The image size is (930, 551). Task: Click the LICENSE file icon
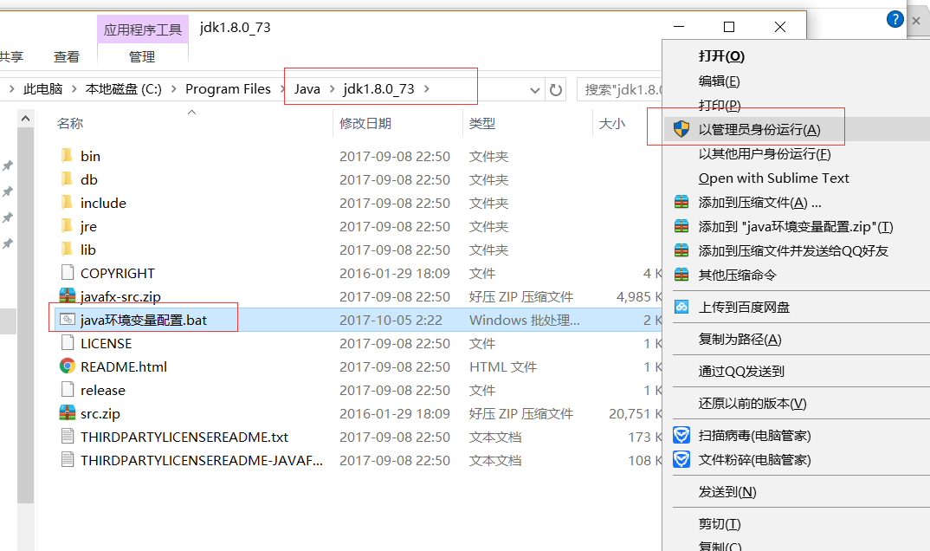[67, 343]
